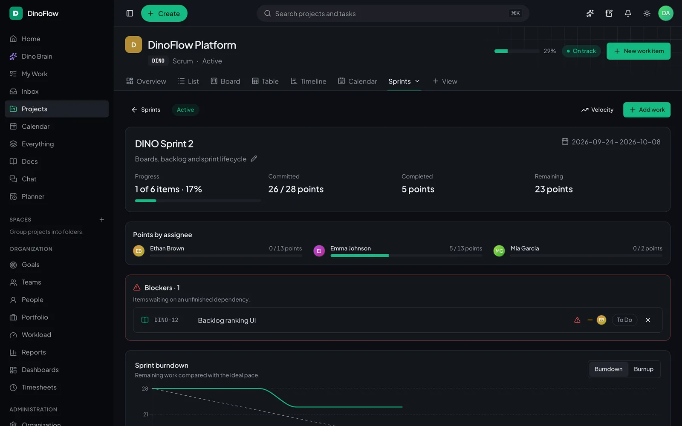Viewport: 682px width, 426px height.
Task: Click the sprint progress bar under 17%
Action: pyautogui.click(x=198, y=201)
